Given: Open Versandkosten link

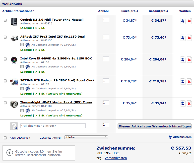Looking at the screenshot, I should pos(116,158).
